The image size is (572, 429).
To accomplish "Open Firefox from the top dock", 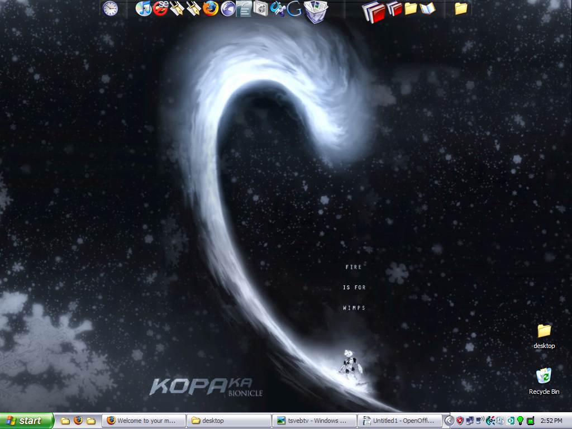I will coord(211,8).
